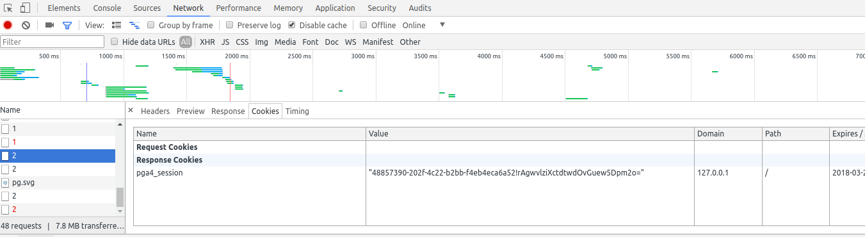Select the pg.svg request row
865x237 pixels.
58,183
